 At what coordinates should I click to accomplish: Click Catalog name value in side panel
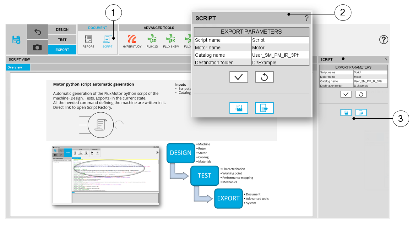370,81
